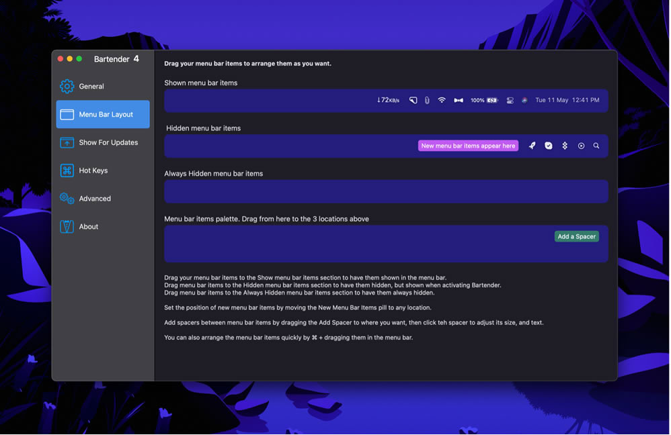671x435 pixels.
Task: Open the General settings section
Action: tap(103, 87)
